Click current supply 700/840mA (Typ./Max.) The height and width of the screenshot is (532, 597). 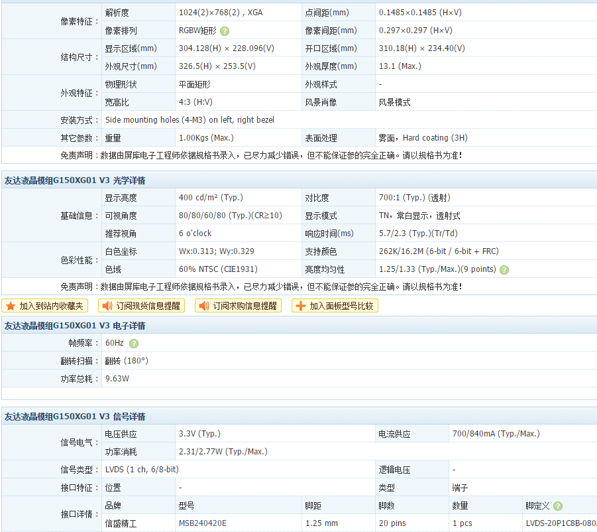[x=496, y=434]
